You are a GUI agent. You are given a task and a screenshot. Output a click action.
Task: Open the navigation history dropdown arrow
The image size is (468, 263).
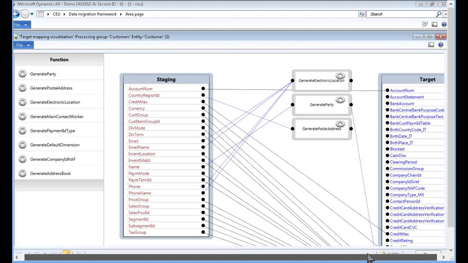[x=32, y=14]
